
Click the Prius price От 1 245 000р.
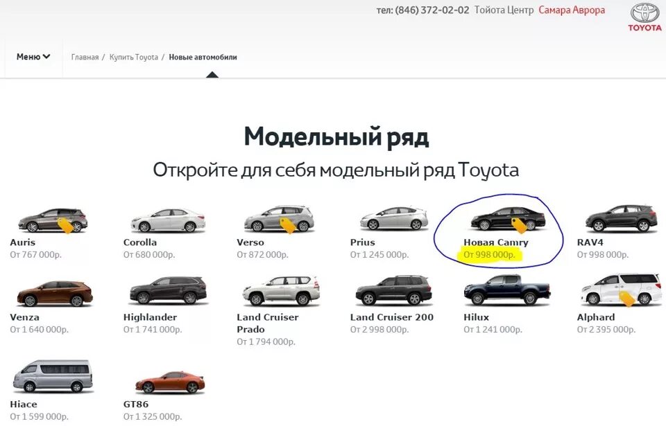[x=379, y=255]
